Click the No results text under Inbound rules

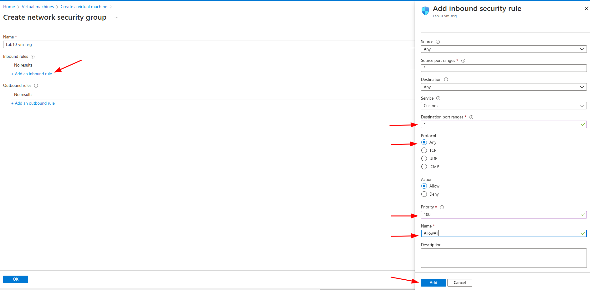23,65
